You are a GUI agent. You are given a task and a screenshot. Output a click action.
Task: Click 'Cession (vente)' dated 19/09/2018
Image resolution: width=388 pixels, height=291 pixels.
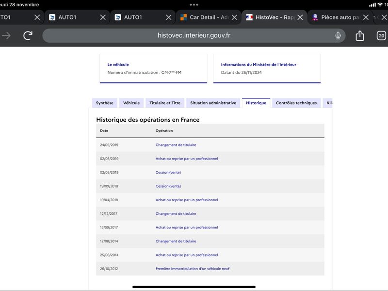tap(168, 186)
